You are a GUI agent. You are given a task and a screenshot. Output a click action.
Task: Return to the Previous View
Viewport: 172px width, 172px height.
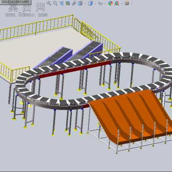point(61,3)
